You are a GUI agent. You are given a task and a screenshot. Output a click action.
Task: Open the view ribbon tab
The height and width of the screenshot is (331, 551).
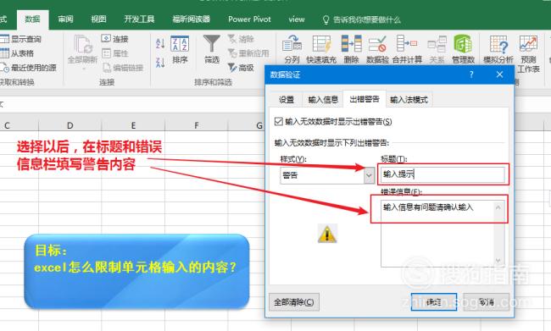(296, 19)
